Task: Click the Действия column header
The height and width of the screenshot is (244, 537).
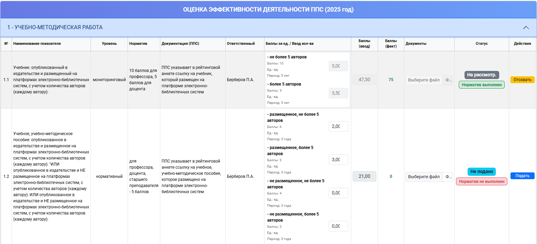Action: click(x=522, y=43)
